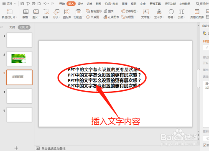Open the 图标库 icon library
The width and height of the screenshot is (209, 151).
(x=67, y=14)
